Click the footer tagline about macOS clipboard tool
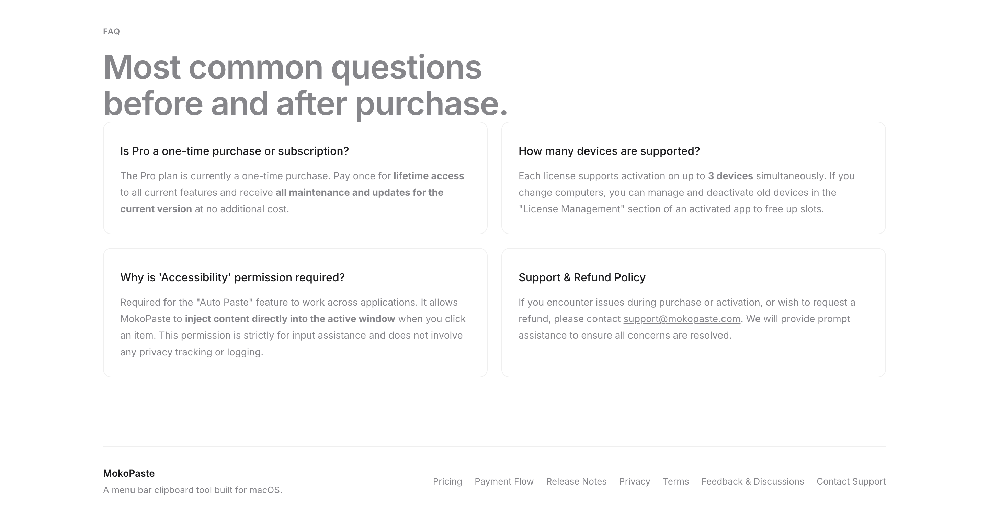 point(193,490)
